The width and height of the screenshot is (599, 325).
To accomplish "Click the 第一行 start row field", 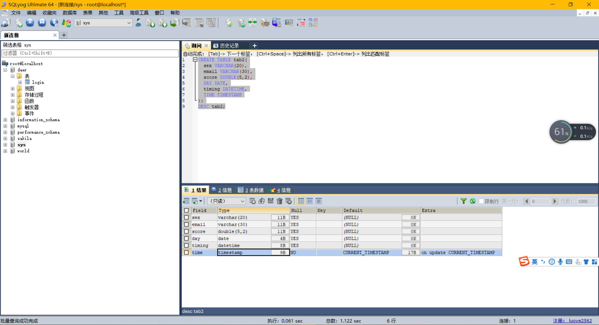I will [x=540, y=201].
